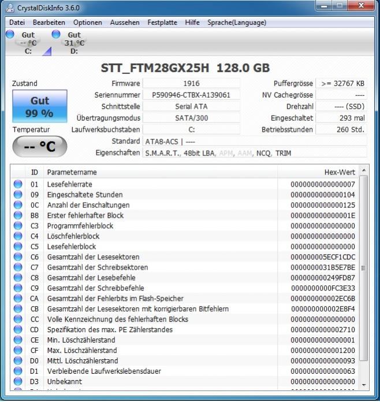Select the hex value 0000000000002710
Image resolution: width=380 pixels, height=402 pixels.
coord(323,330)
